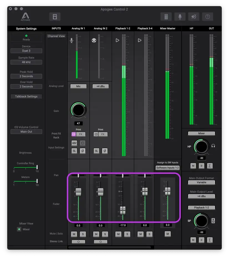Image resolution: width=229 pixels, height=258 pixels.
Task: Invert phase on Analog IN 2
Action: tap(105, 151)
